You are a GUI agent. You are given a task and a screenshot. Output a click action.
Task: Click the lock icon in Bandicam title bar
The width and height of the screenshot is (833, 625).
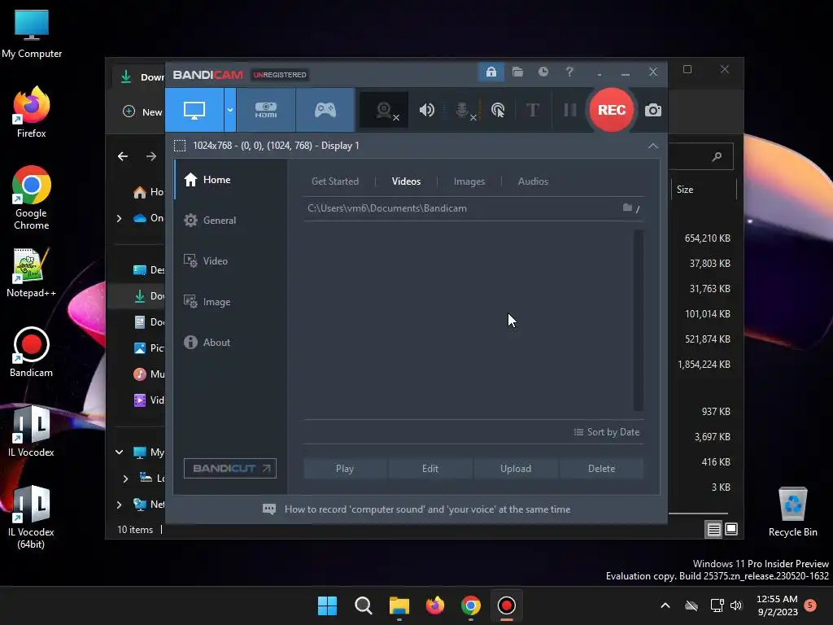tap(491, 72)
